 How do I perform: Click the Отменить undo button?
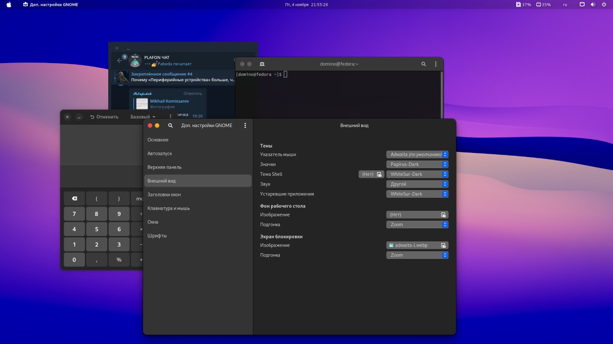pyautogui.click(x=104, y=117)
